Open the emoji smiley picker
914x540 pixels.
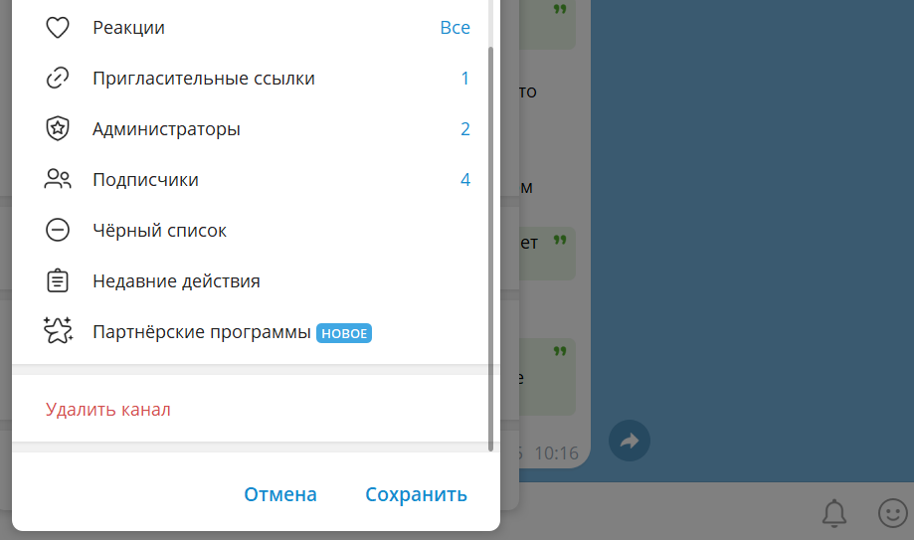point(892,512)
